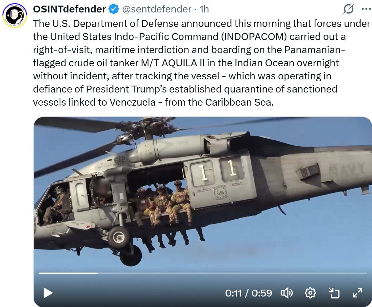Open the post by clicking its text body
The width and height of the screenshot is (372, 307).
click(201, 63)
